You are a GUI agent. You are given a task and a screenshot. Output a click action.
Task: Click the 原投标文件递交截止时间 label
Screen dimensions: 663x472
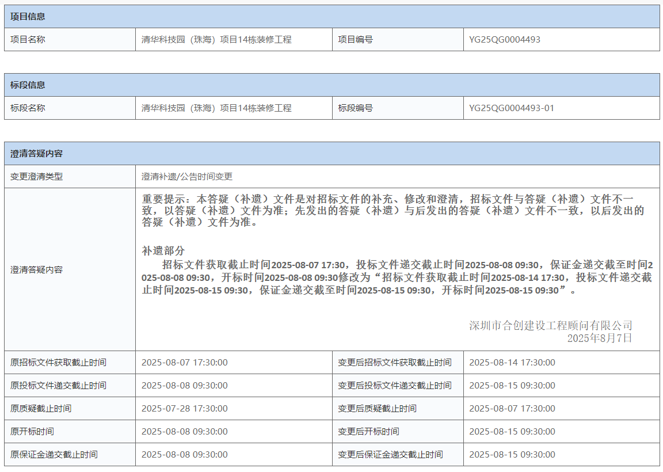[58, 385]
